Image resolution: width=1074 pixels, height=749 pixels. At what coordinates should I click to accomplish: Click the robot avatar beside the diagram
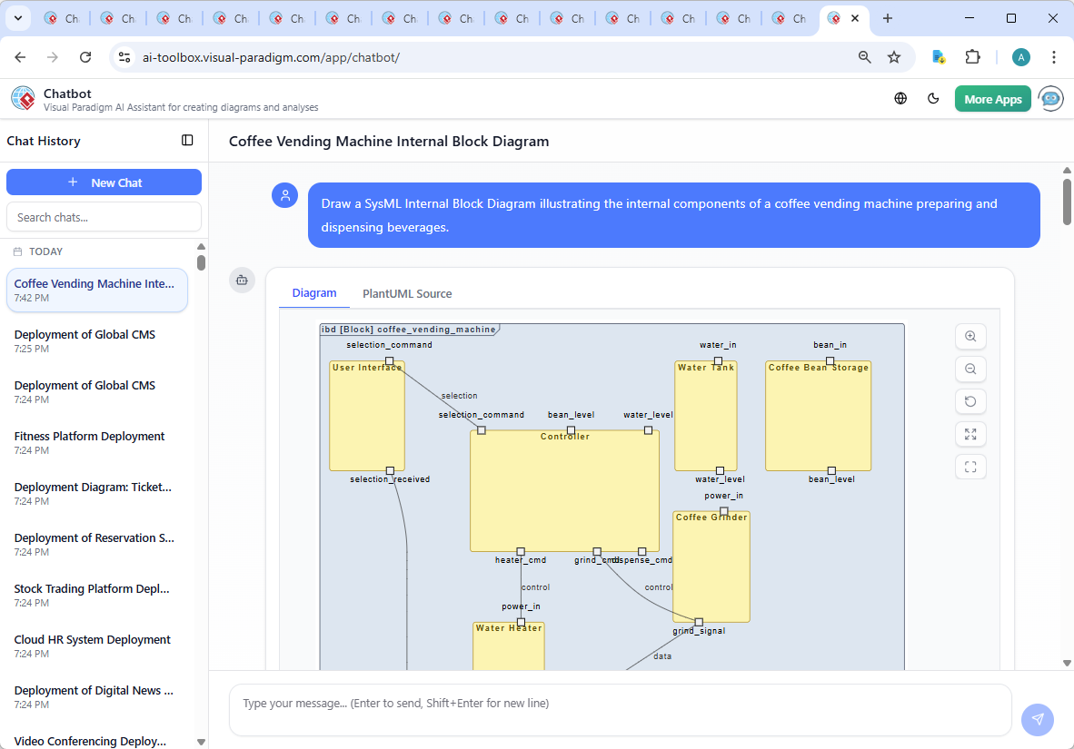tap(242, 281)
